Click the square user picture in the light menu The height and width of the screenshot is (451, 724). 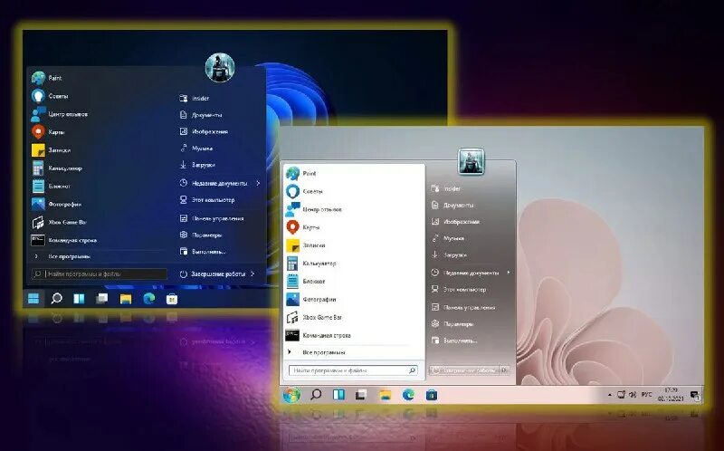pyautogui.click(x=471, y=162)
